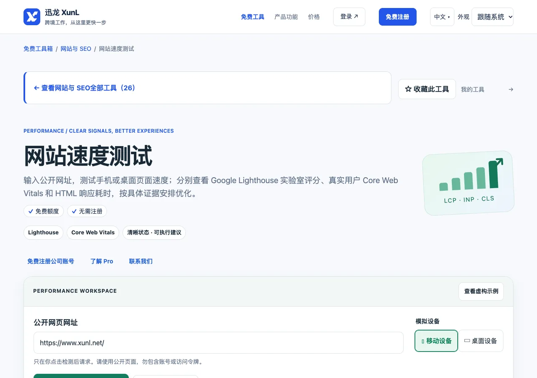
Task: Click the 迅龙 XunL brand name
Action: (x=62, y=13)
